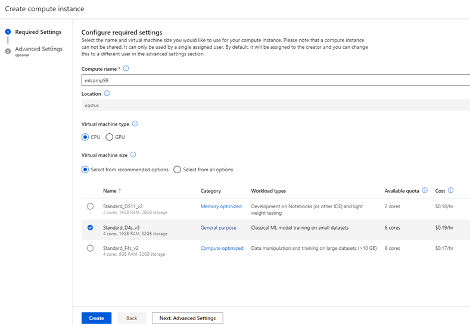Image resolution: width=470 pixels, height=326 pixels.
Task: Go to Required Settings step
Action: tap(38, 32)
